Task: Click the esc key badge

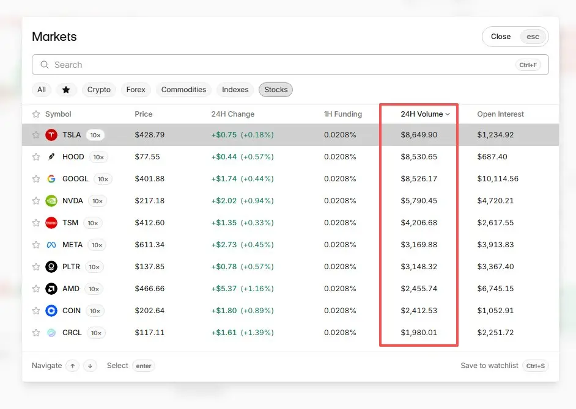Action: (533, 37)
